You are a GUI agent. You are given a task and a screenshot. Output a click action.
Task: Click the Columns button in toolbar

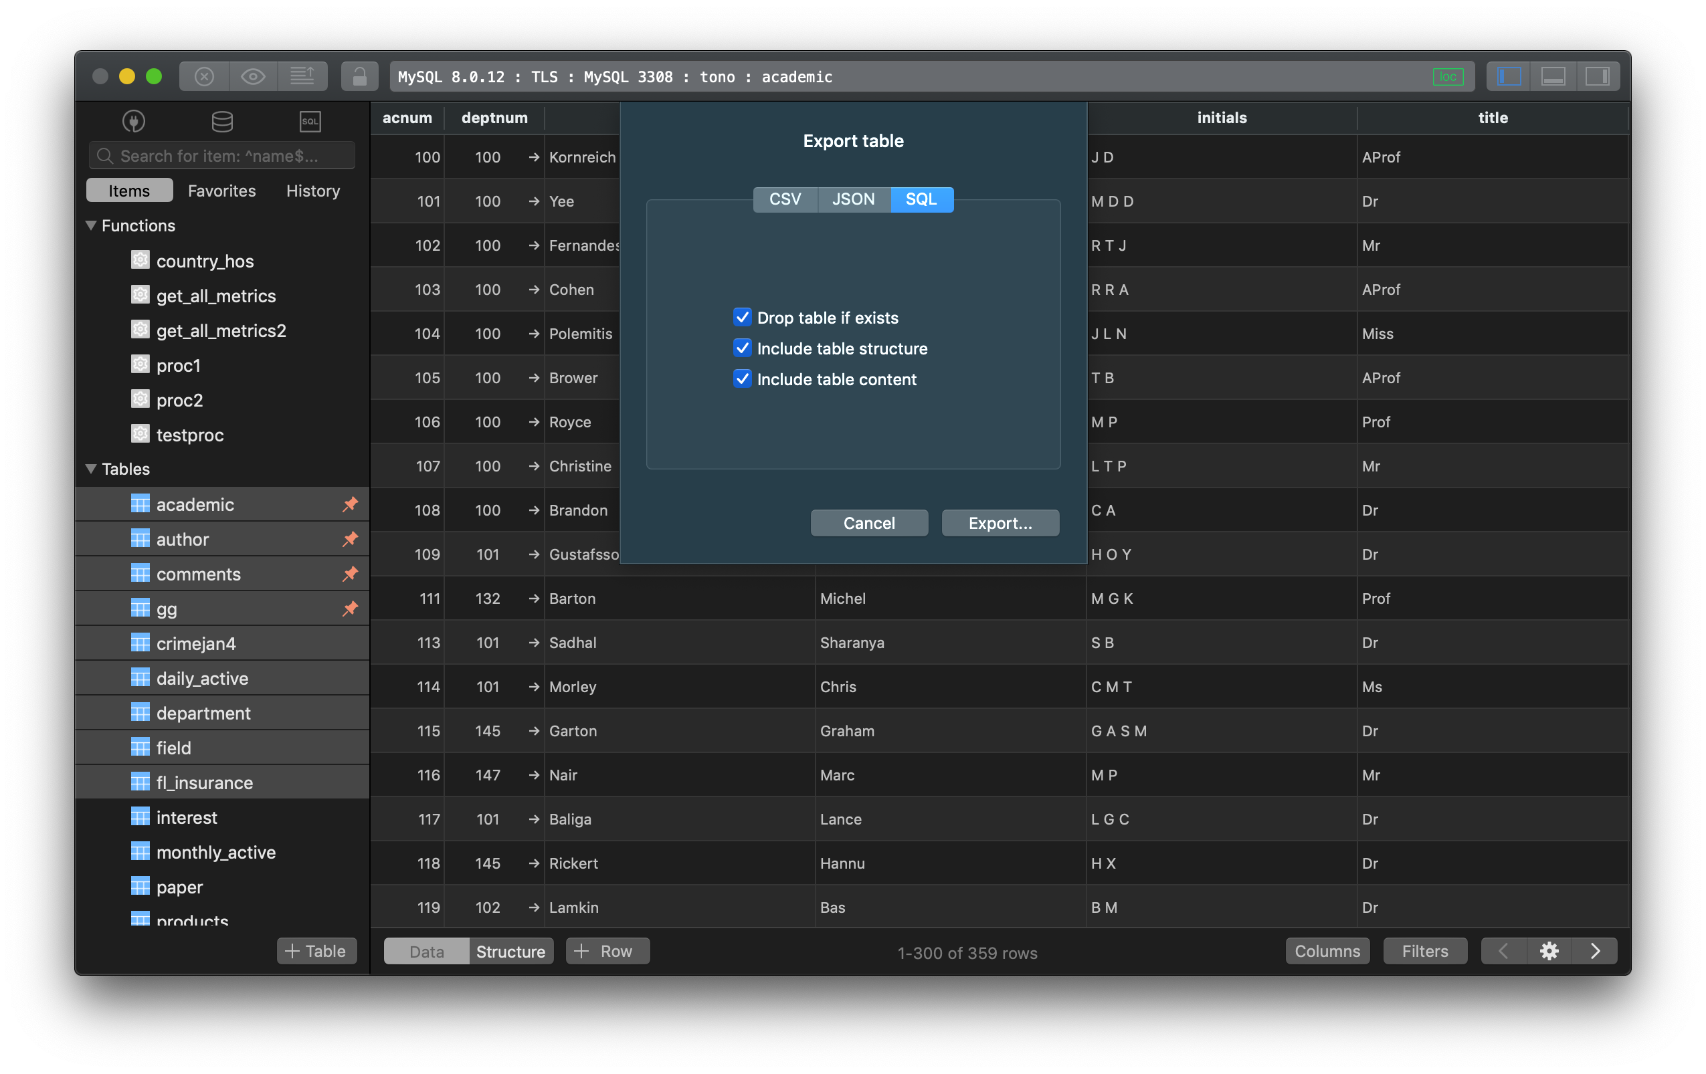click(1329, 950)
